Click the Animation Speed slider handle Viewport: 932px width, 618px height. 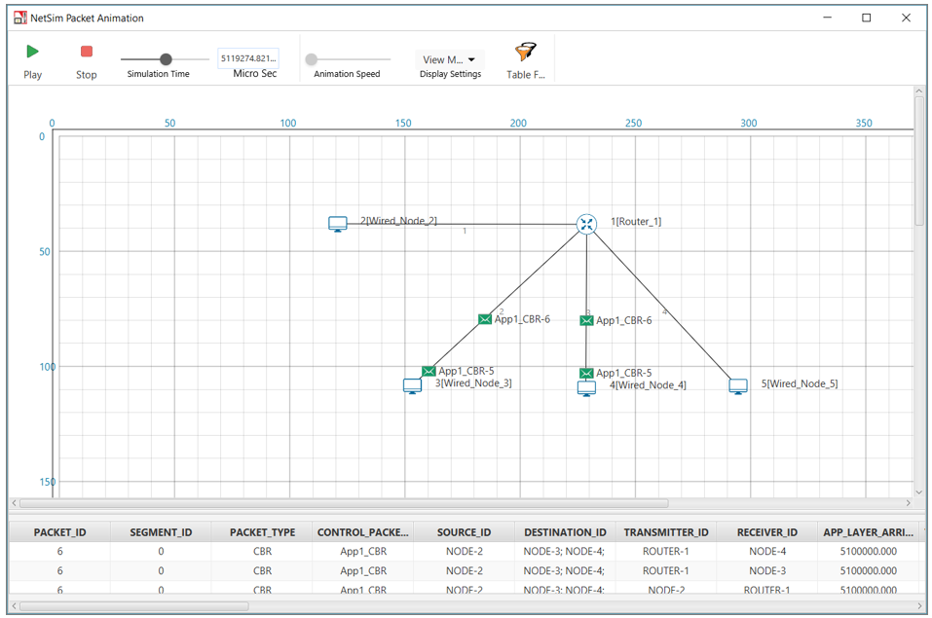click(312, 59)
